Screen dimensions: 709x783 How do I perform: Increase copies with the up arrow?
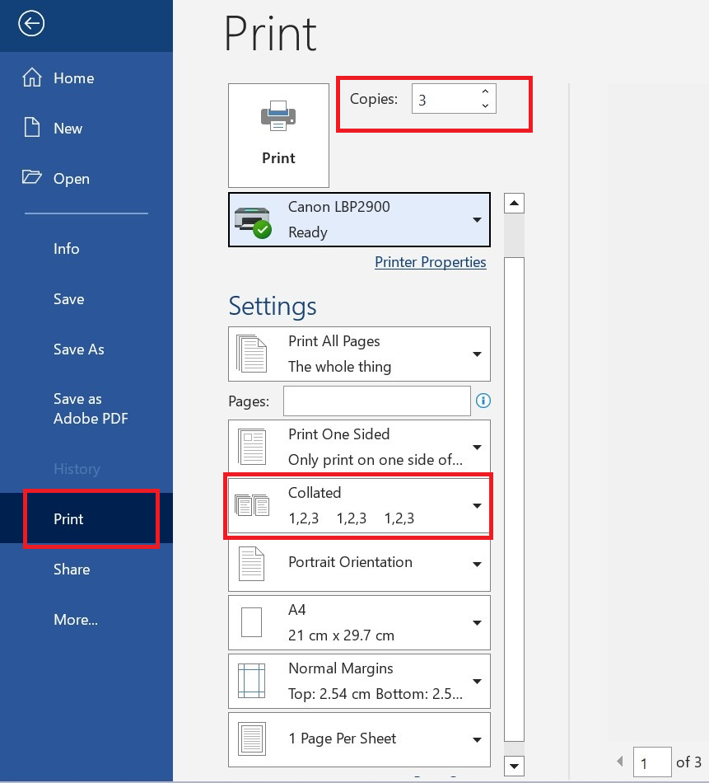tap(485, 91)
